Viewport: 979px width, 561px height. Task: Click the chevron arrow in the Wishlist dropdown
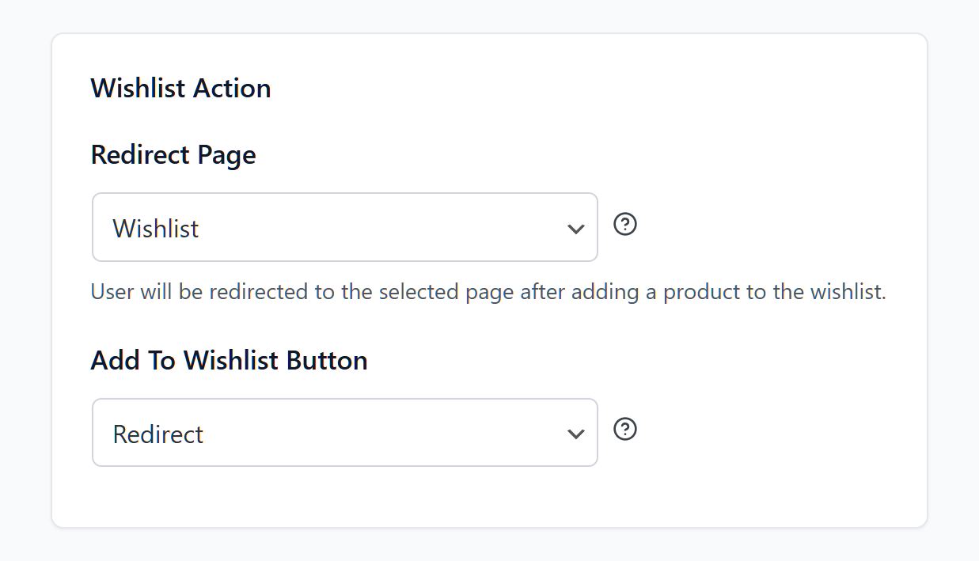576,229
